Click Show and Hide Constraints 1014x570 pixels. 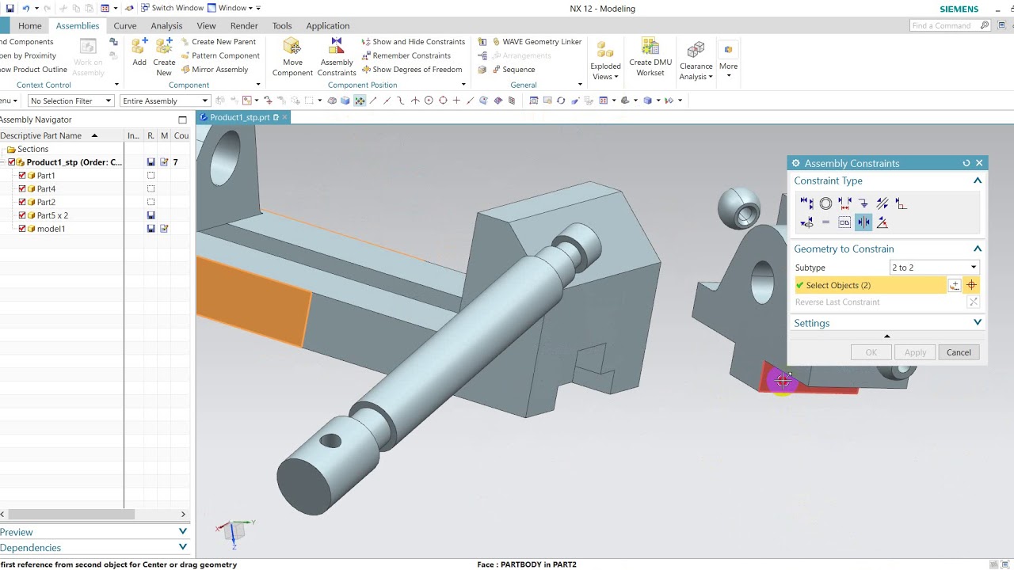click(x=413, y=42)
